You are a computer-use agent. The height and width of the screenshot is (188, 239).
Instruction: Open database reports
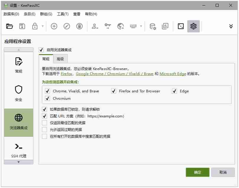tap(165, 26)
